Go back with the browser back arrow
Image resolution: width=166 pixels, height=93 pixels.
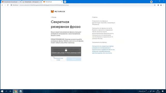click(2, 5)
